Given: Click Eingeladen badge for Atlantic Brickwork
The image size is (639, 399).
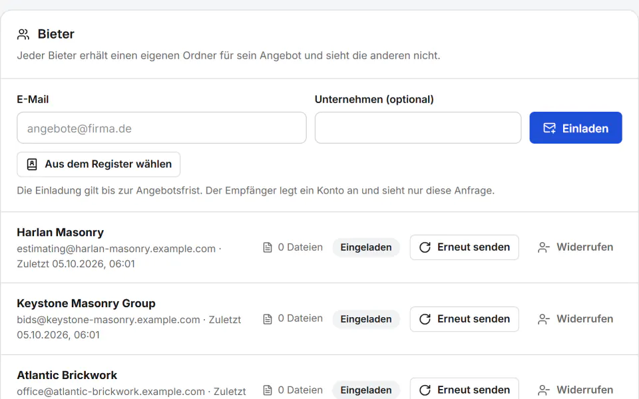Looking at the screenshot, I should tap(366, 390).
